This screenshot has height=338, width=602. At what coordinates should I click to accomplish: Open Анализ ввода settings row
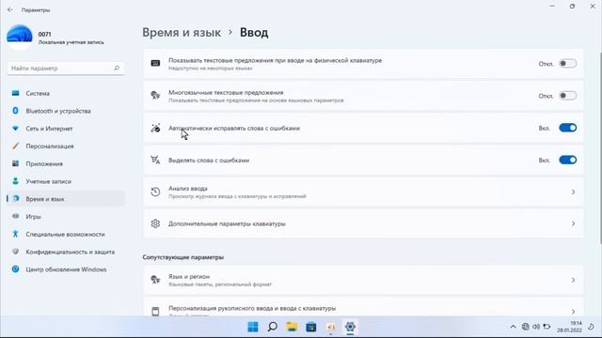point(363,192)
